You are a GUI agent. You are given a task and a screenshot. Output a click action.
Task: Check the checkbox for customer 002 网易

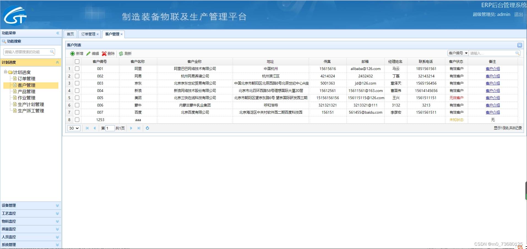click(77, 76)
